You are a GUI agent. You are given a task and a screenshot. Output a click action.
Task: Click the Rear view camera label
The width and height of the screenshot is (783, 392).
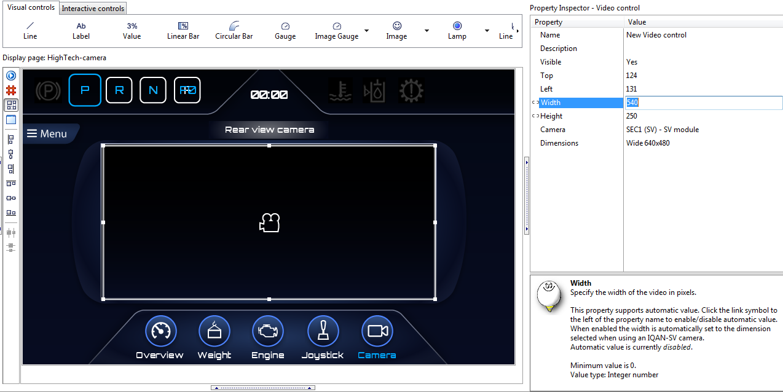coord(269,130)
